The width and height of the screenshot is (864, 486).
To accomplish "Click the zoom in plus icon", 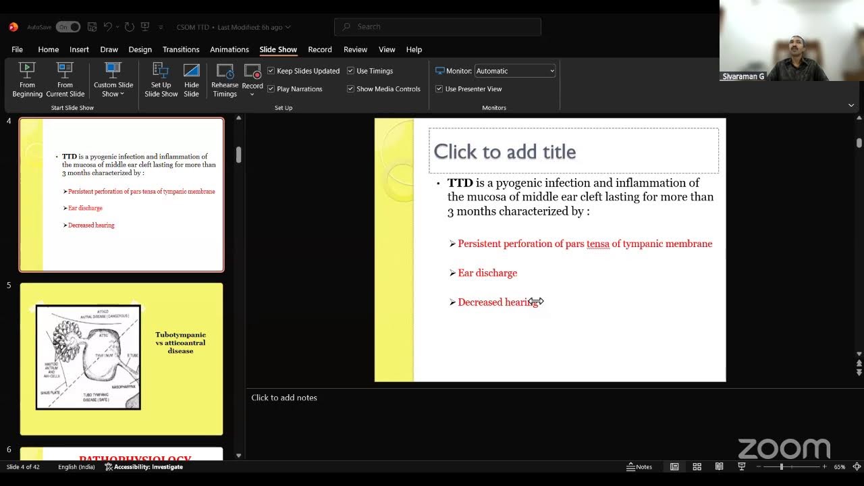I will pyautogui.click(x=824, y=466).
